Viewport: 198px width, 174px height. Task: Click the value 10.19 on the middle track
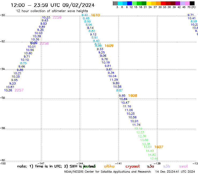(106, 62)
